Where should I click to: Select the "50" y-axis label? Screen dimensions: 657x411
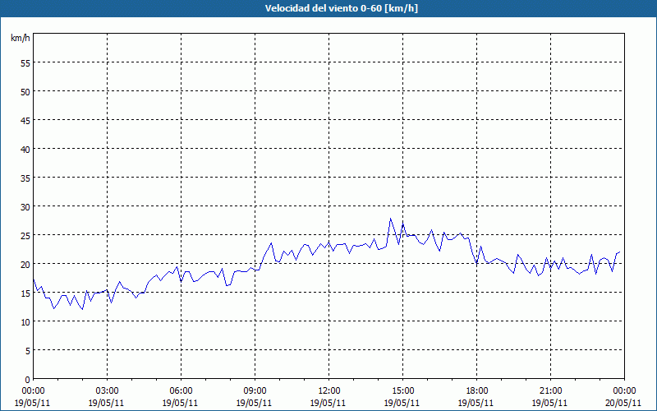click(25, 92)
